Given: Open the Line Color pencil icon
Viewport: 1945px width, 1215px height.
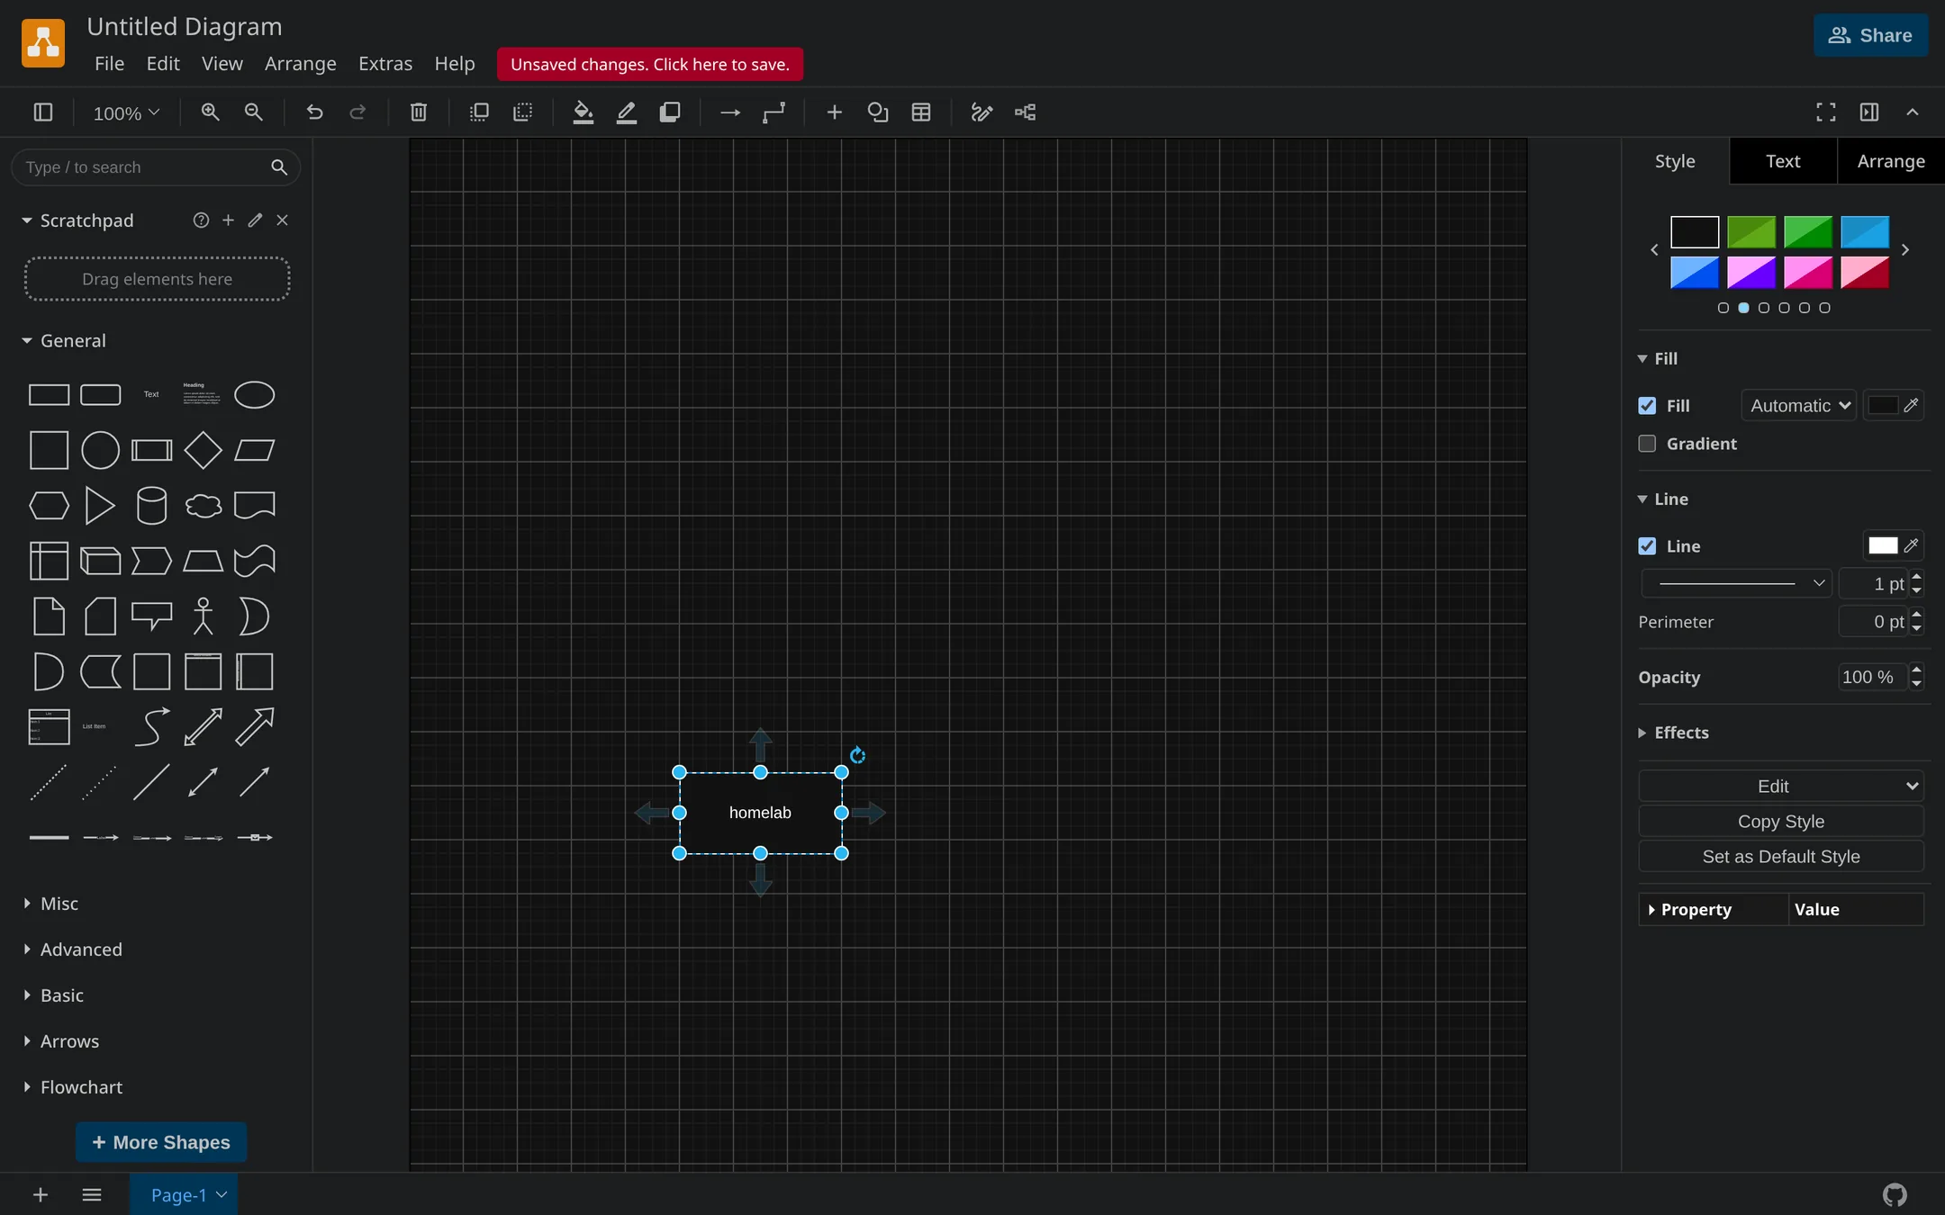Looking at the screenshot, I should point(627,112).
